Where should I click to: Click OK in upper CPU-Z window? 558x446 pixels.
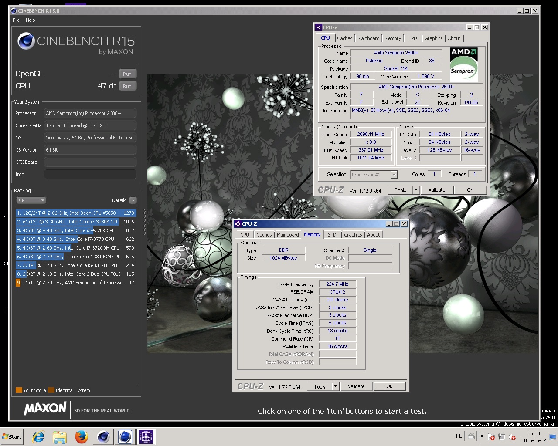click(x=470, y=190)
